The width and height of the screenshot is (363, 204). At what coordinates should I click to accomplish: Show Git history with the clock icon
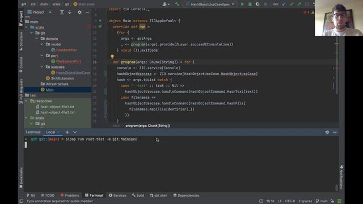coord(307,4)
